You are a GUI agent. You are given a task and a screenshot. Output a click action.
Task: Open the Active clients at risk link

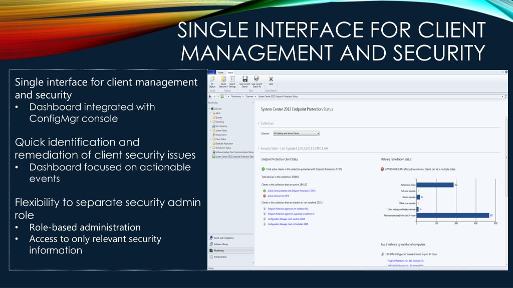pyautogui.click(x=279, y=196)
